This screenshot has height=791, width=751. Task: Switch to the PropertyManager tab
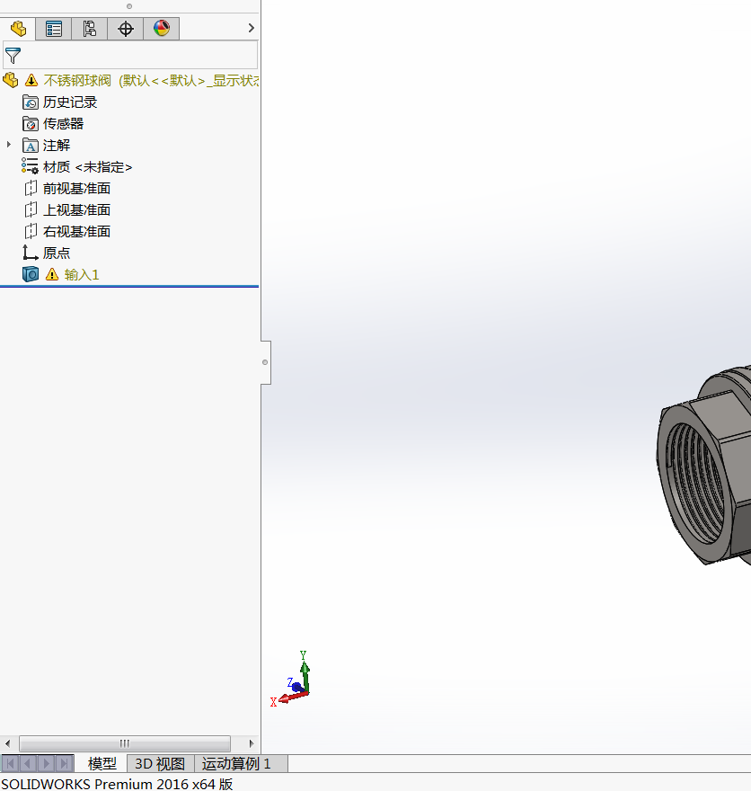[54, 29]
